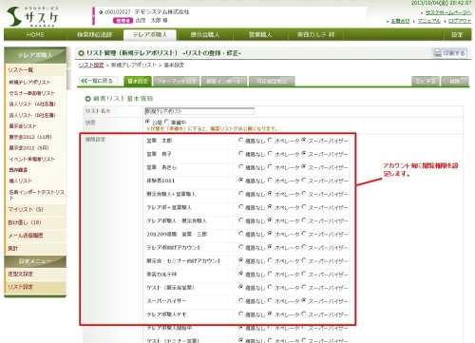The image size is (475, 343).
Task: Click the サスケ logo in the header
Action: (x=32, y=16)
